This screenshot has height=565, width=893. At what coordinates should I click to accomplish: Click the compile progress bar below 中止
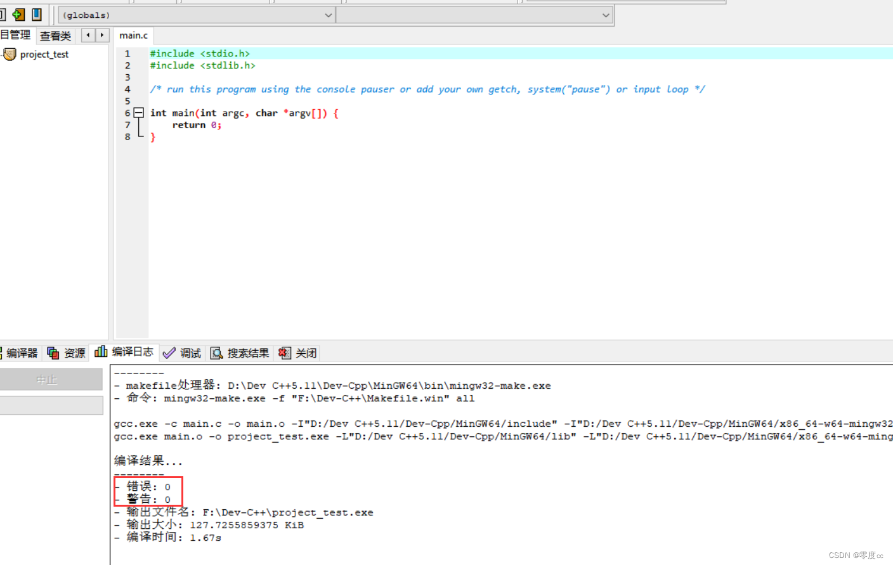51,406
